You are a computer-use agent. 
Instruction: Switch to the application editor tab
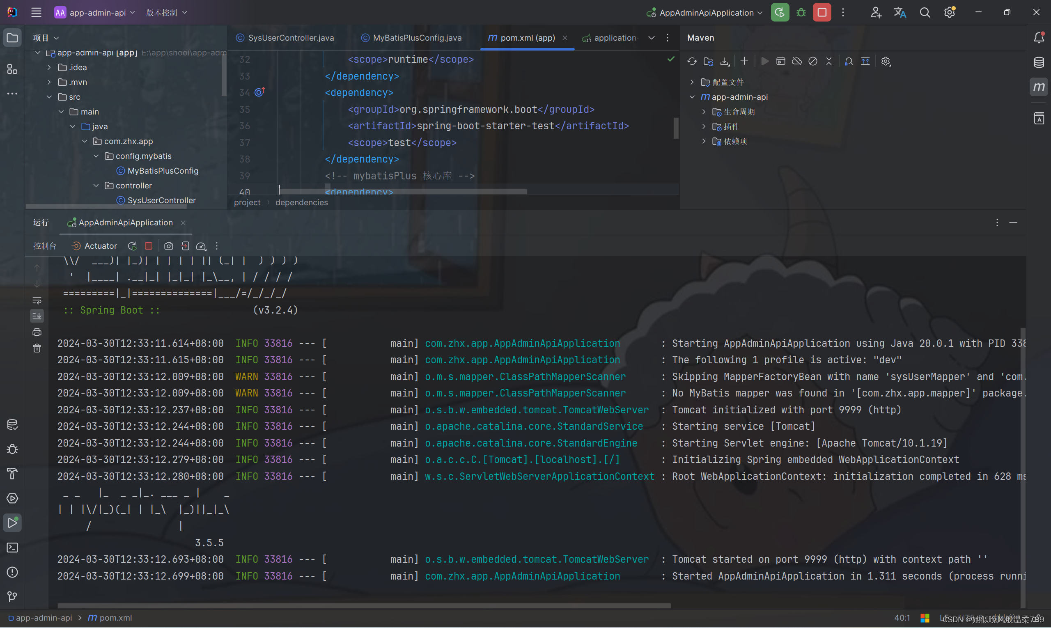point(610,38)
